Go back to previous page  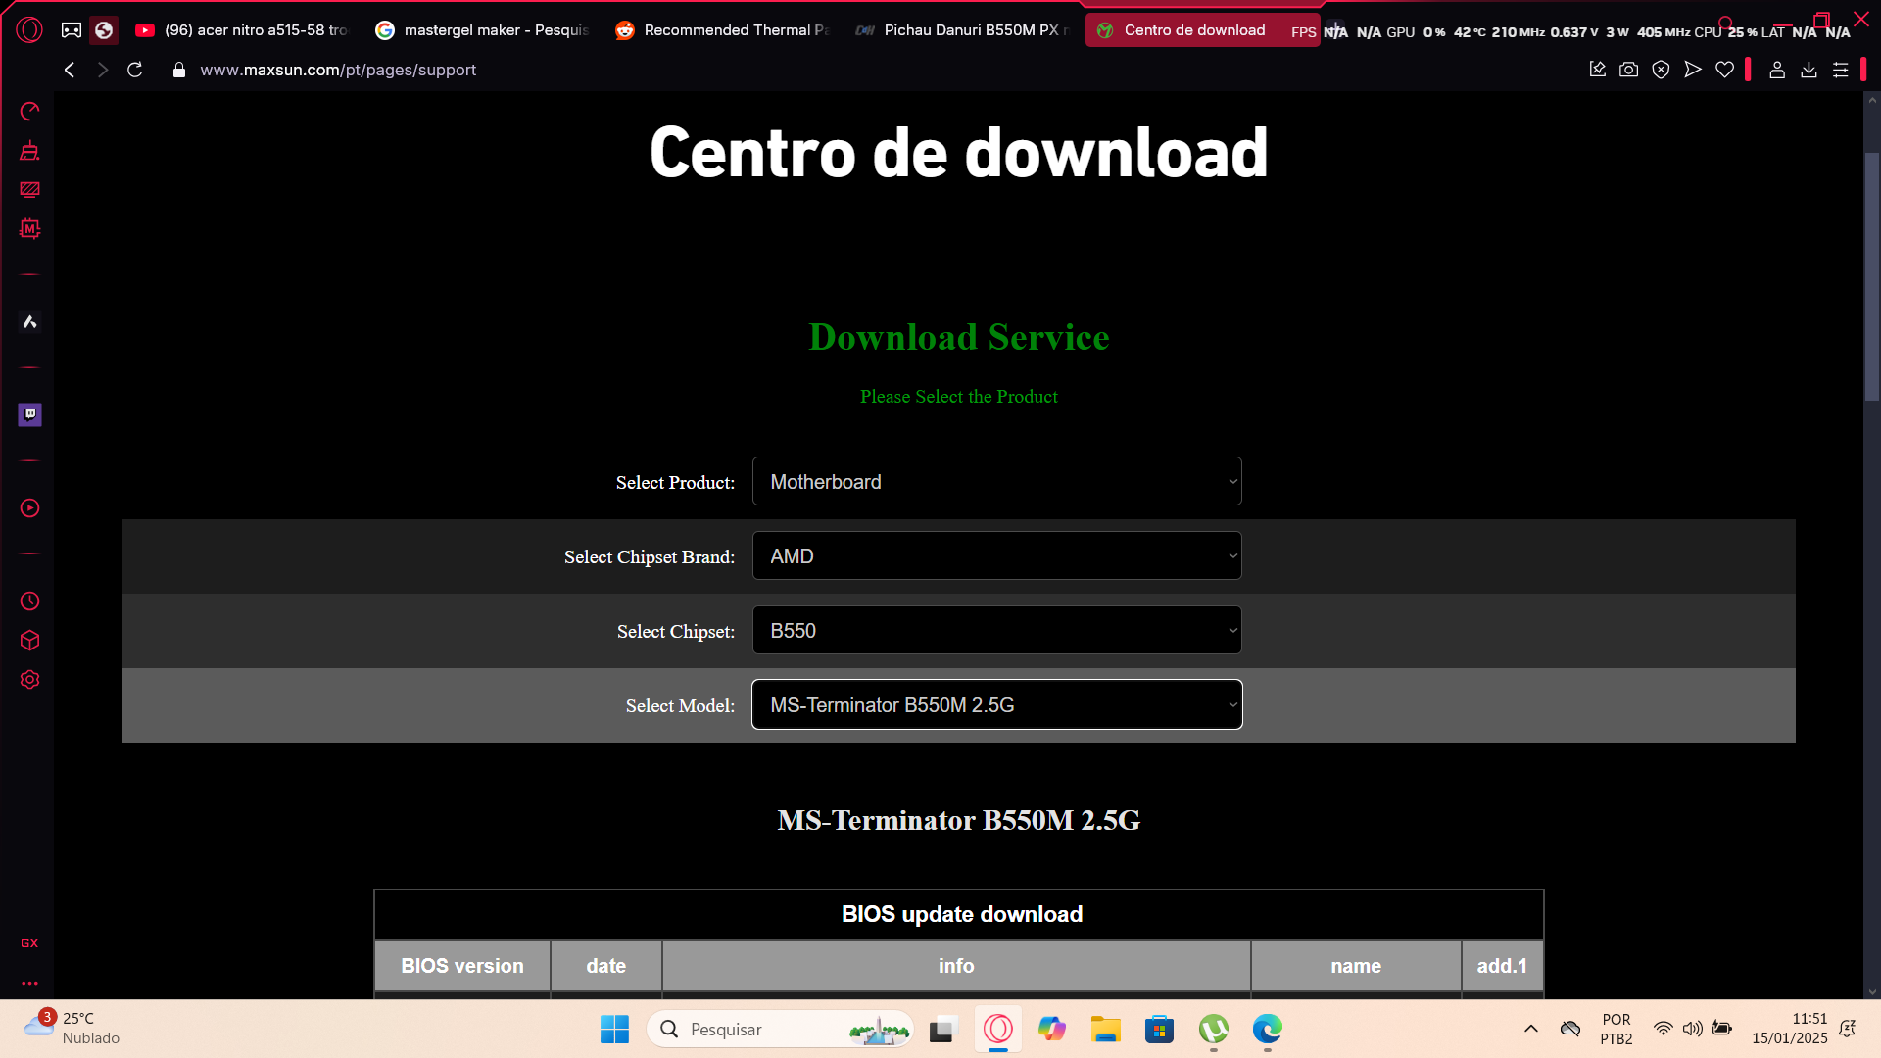pos(70,70)
